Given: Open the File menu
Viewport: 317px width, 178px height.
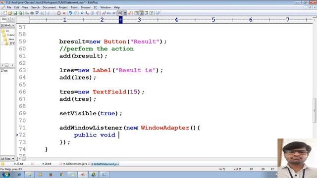Looking at the screenshot, I should (9, 7).
